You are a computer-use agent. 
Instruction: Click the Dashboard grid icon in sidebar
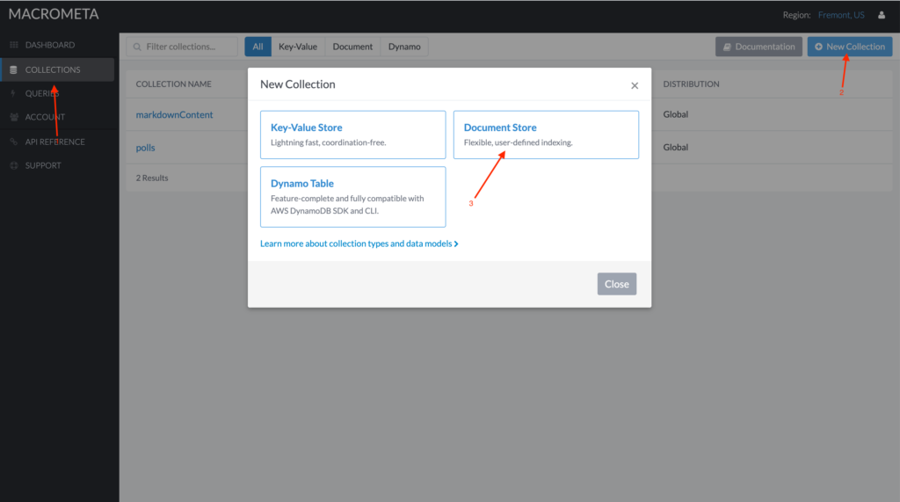(x=14, y=45)
